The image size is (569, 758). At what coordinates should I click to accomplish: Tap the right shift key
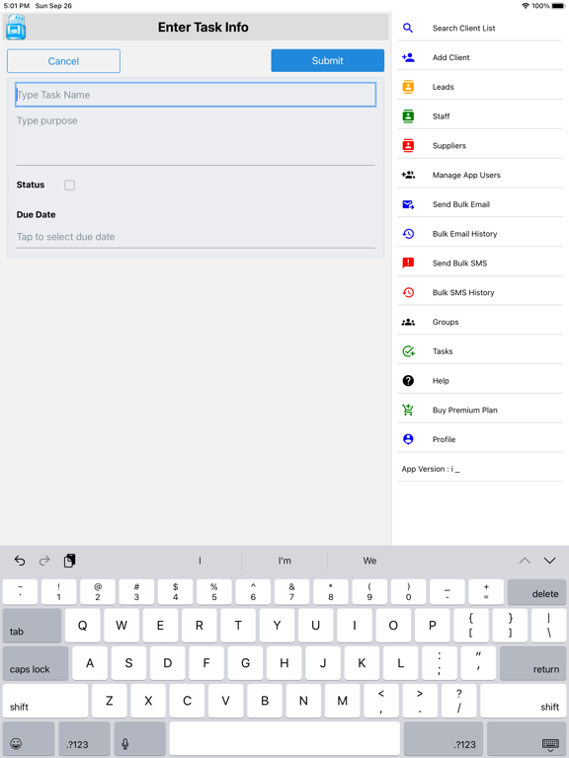tap(523, 701)
